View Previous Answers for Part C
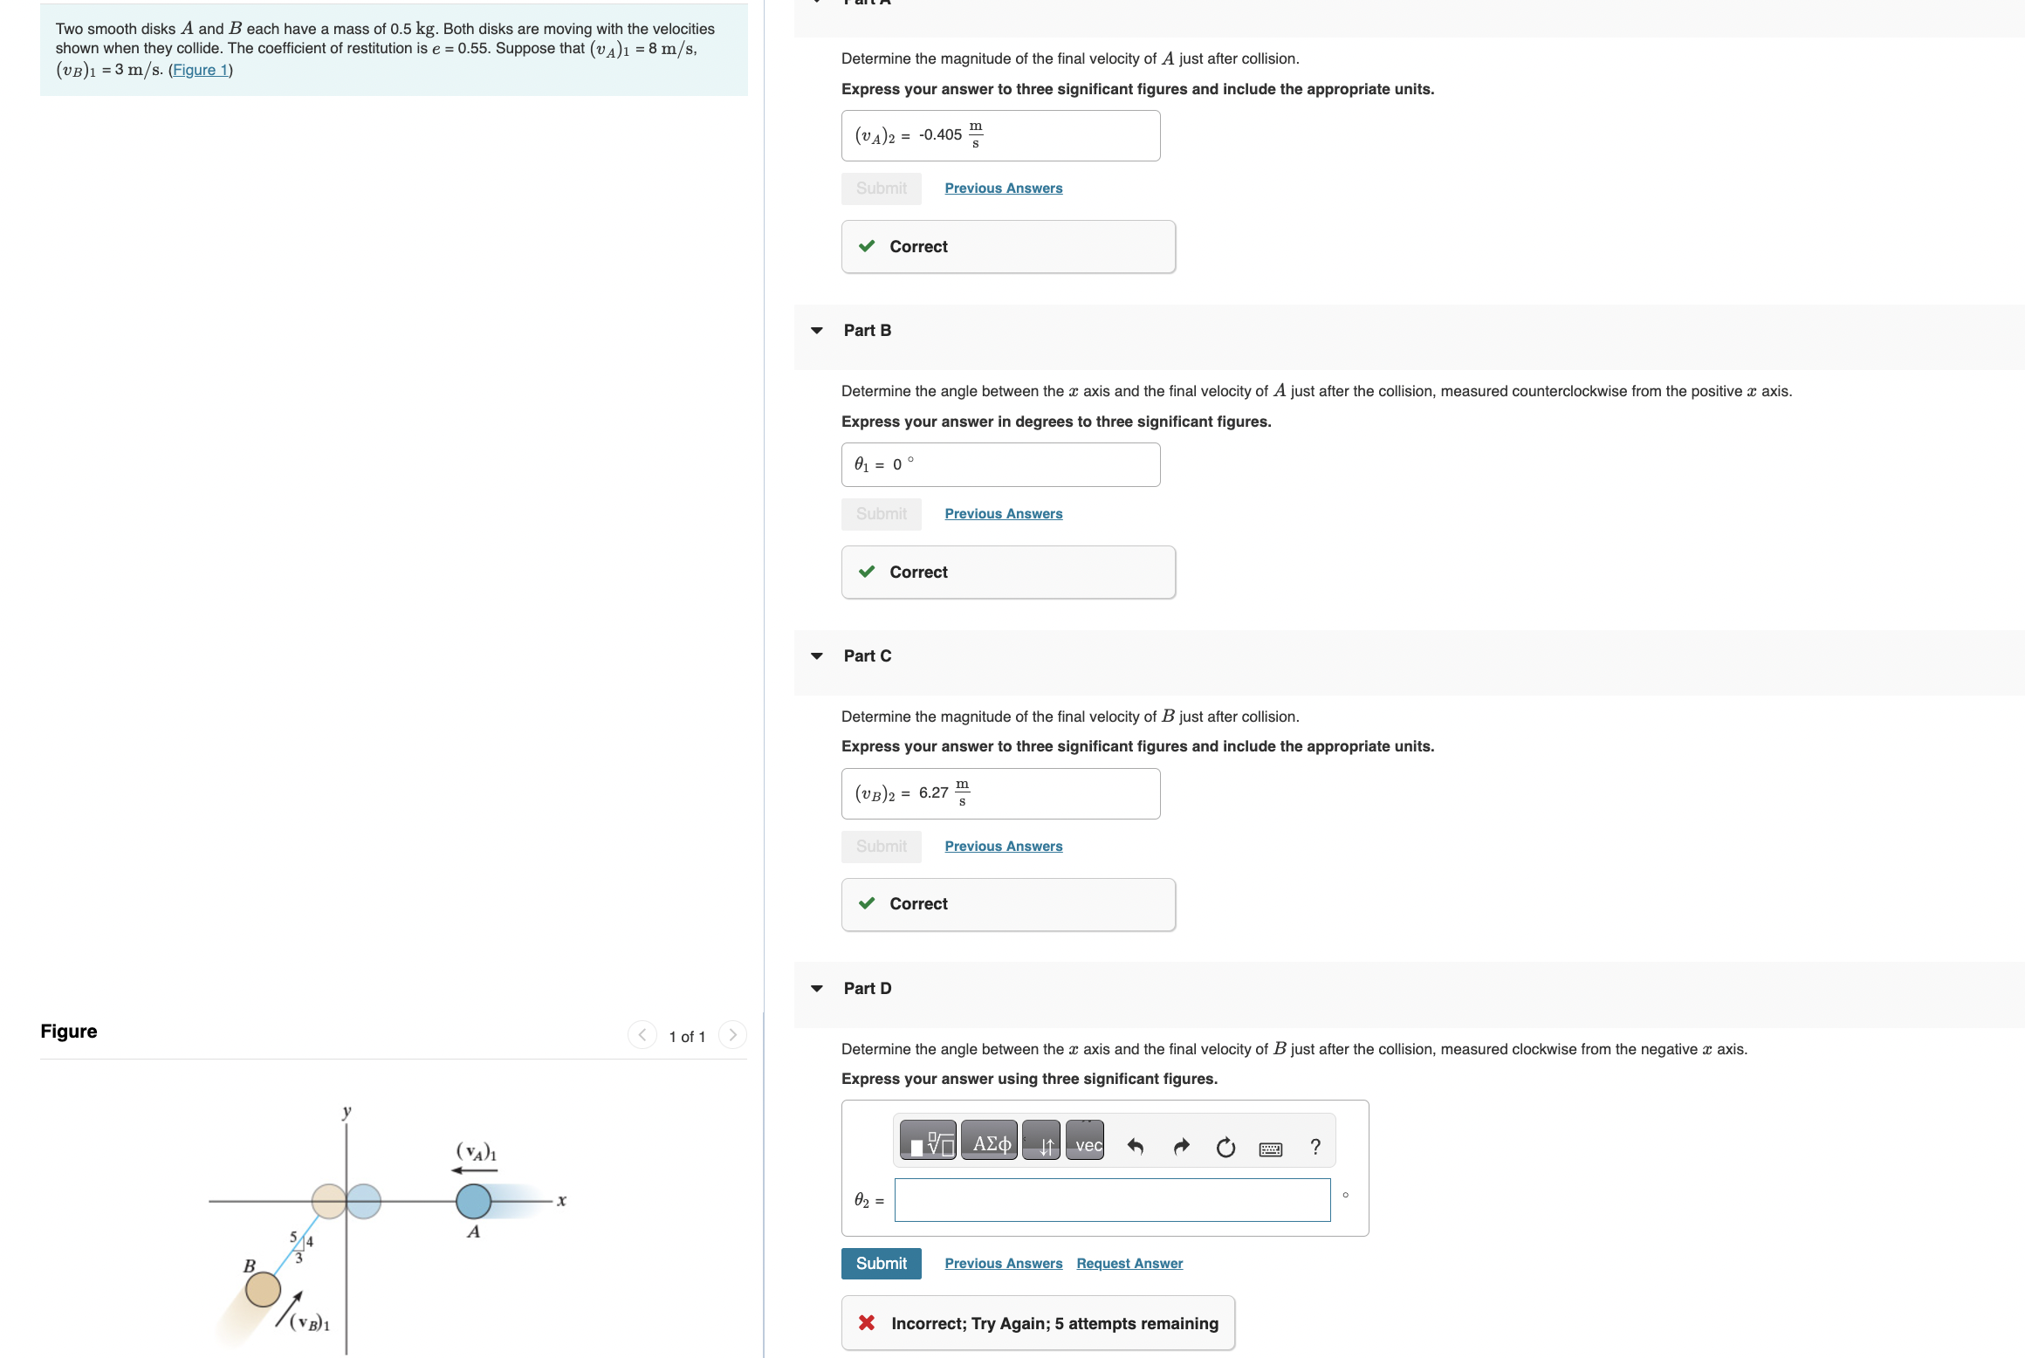Viewport: 2025px width, 1358px height. [1003, 846]
